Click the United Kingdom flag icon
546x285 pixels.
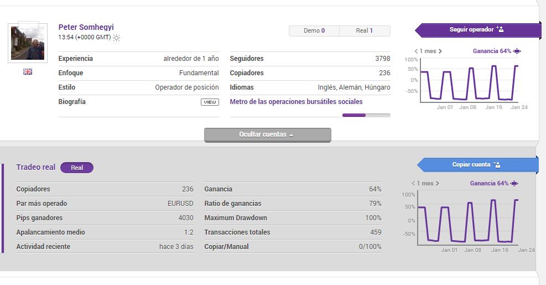28,71
